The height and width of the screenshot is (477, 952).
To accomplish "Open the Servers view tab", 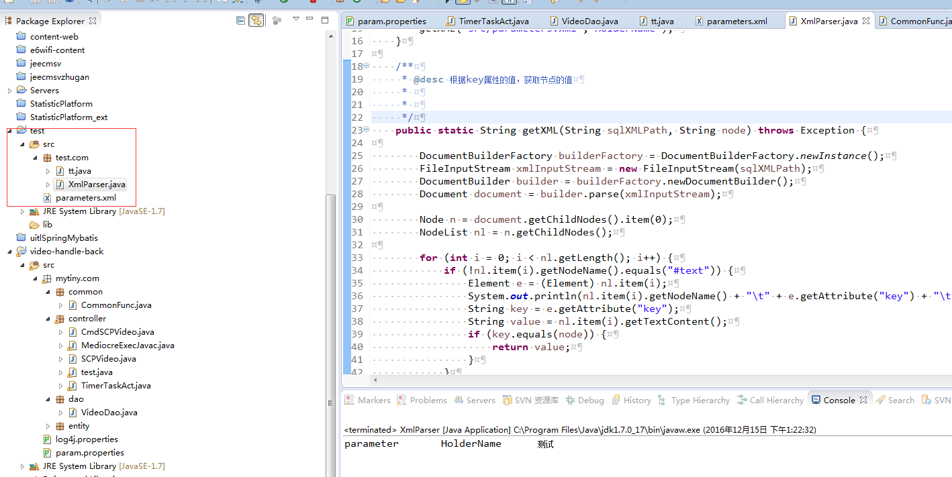I will (474, 400).
